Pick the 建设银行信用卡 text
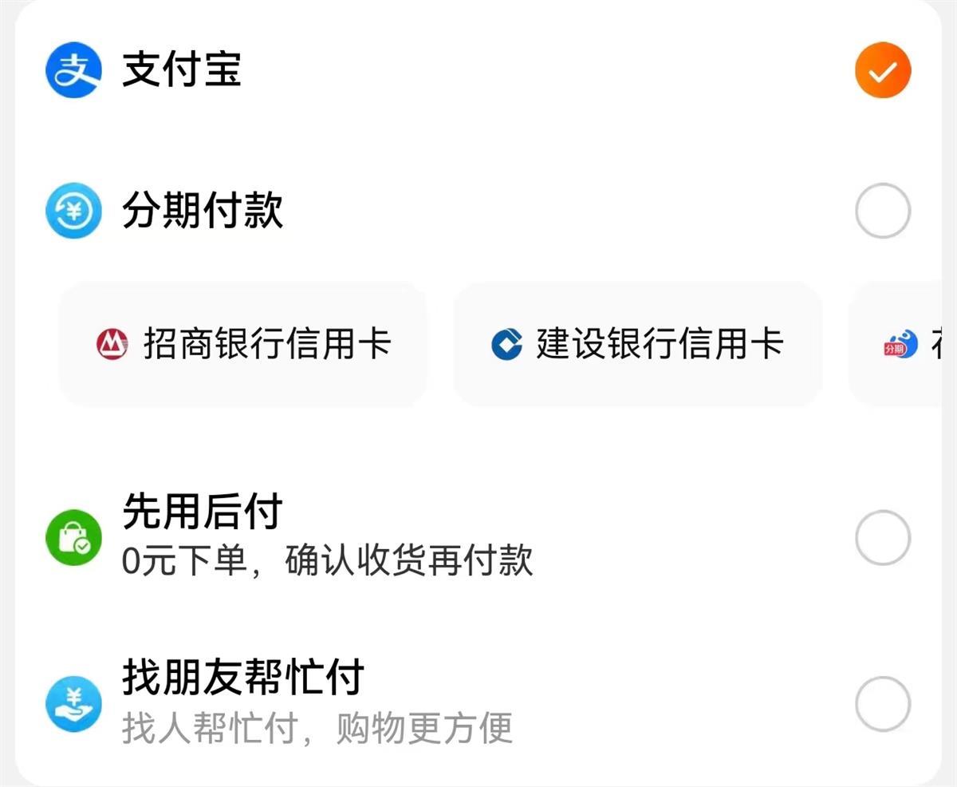 (660, 344)
